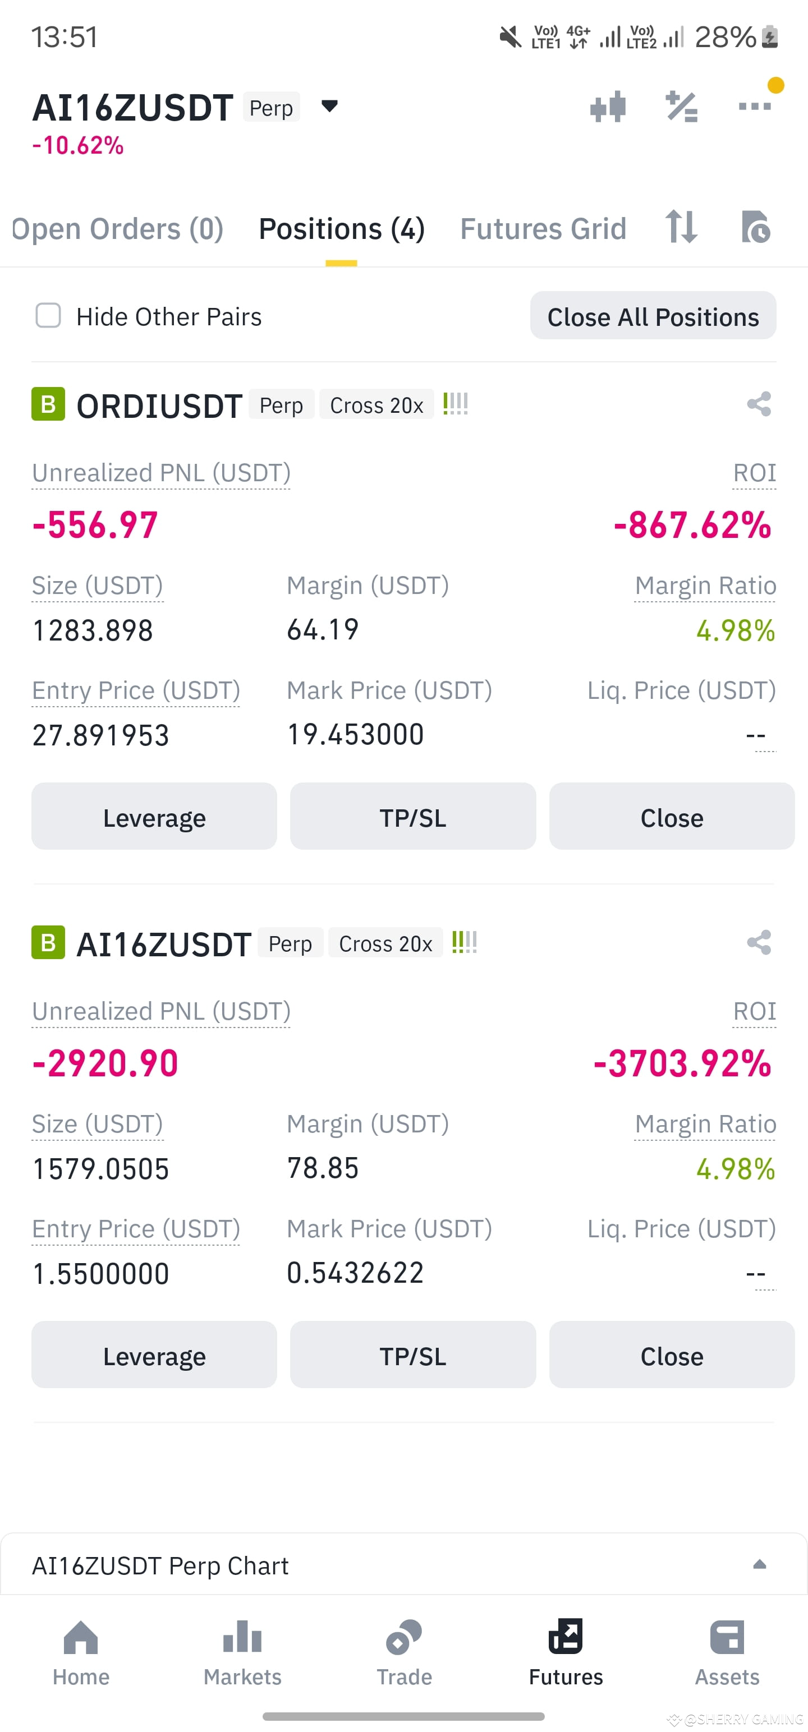Open the order history clock icon
The height and width of the screenshot is (1732, 808).
click(755, 227)
